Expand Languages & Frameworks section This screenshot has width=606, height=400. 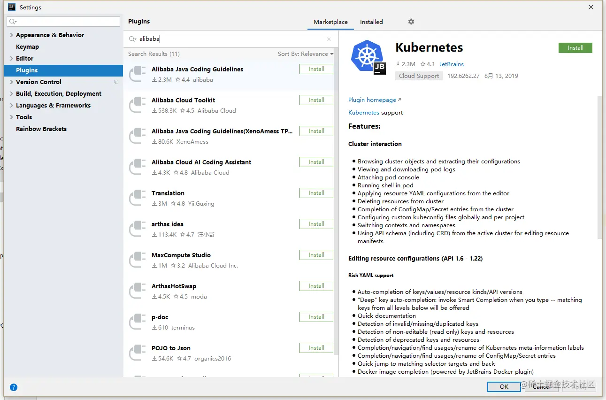[x=11, y=105]
